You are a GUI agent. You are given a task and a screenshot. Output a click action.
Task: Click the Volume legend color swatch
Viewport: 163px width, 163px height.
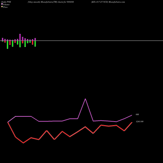pyautogui.click(x=2, y=4)
